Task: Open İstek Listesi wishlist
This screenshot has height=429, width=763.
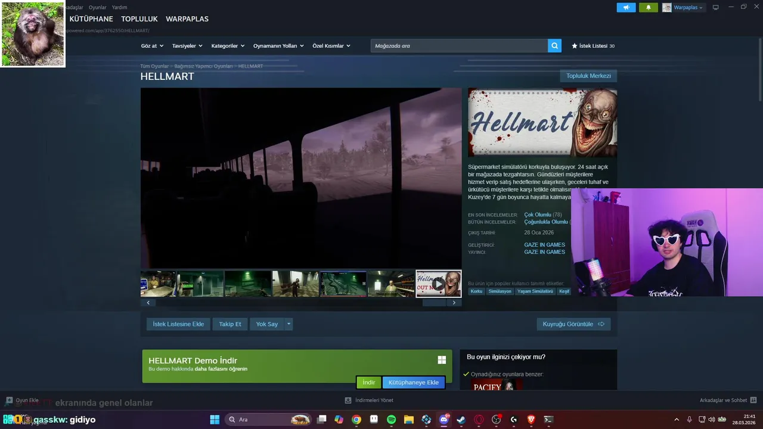Action: (x=593, y=46)
